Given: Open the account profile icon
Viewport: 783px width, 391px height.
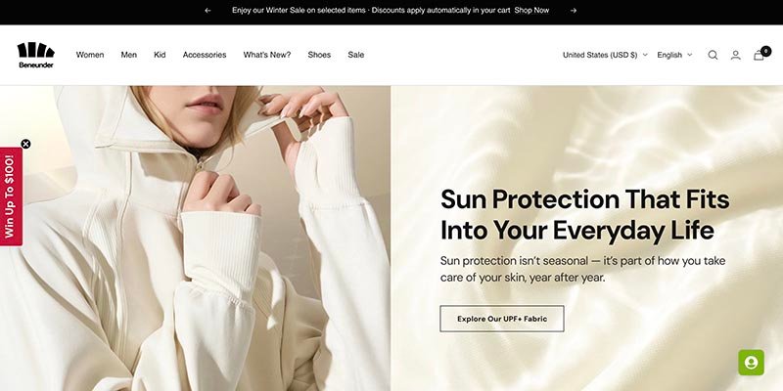Looking at the screenshot, I should tap(736, 55).
